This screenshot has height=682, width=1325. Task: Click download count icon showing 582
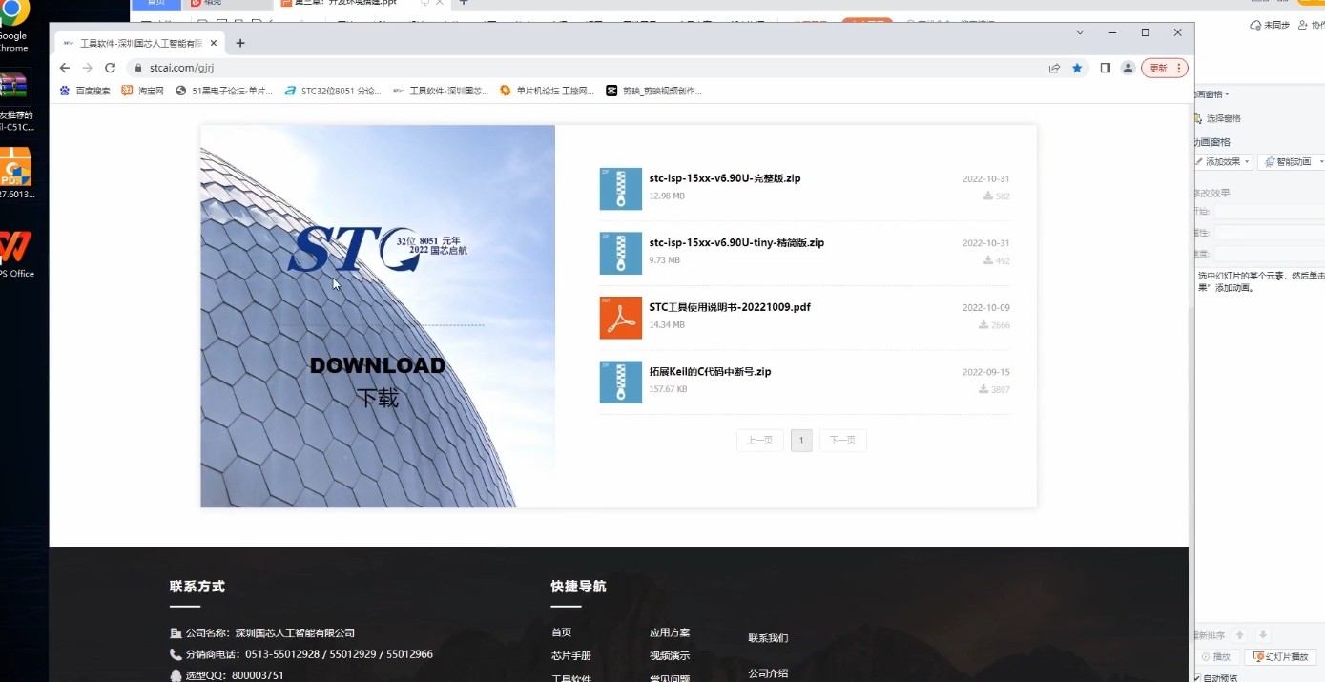click(x=987, y=196)
